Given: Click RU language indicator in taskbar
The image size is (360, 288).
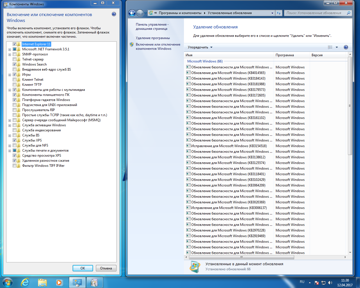Looking at the screenshot, I should pyautogui.click(x=302, y=282).
